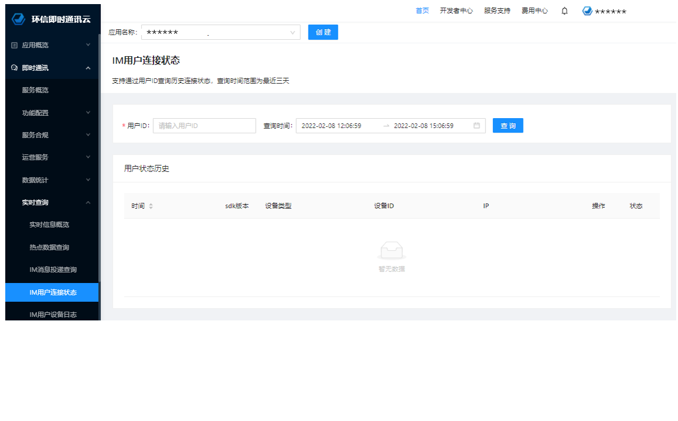
Task: Open 开发者中心 in top navigation
Action: point(456,11)
